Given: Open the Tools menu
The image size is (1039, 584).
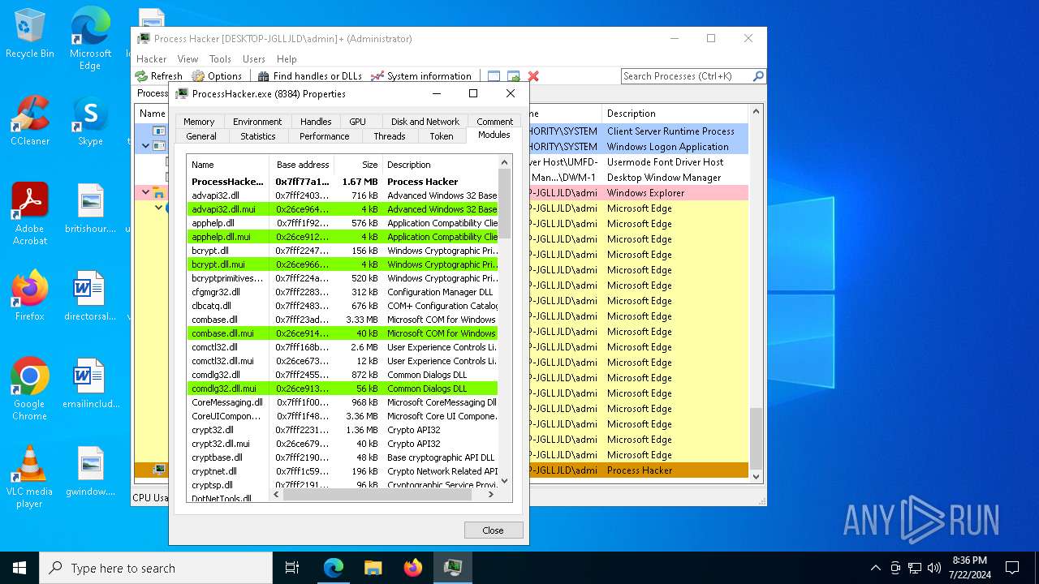Looking at the screenshot, I should point(220,59).
